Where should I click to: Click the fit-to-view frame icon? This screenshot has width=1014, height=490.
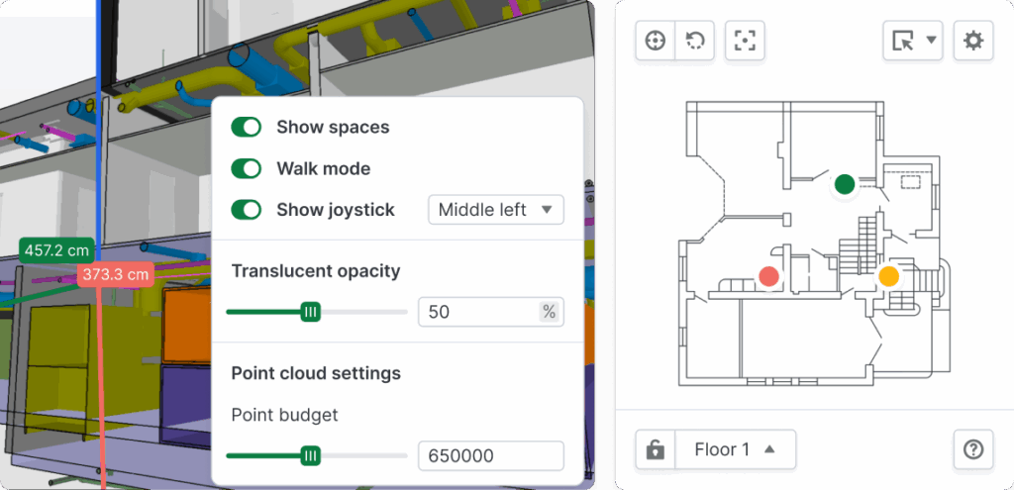[745, 41]
